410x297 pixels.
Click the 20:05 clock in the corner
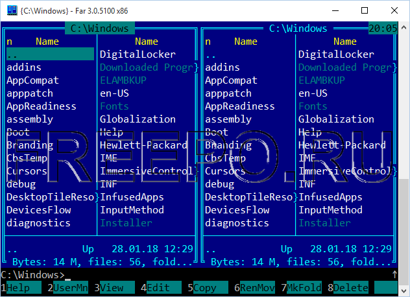pos(383,29)
